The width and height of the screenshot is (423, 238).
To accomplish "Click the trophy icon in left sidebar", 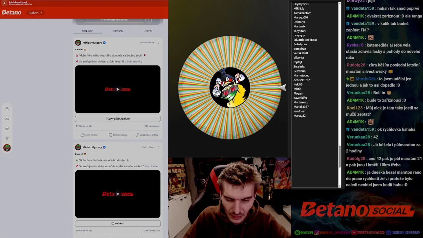I will pos(7,138).
